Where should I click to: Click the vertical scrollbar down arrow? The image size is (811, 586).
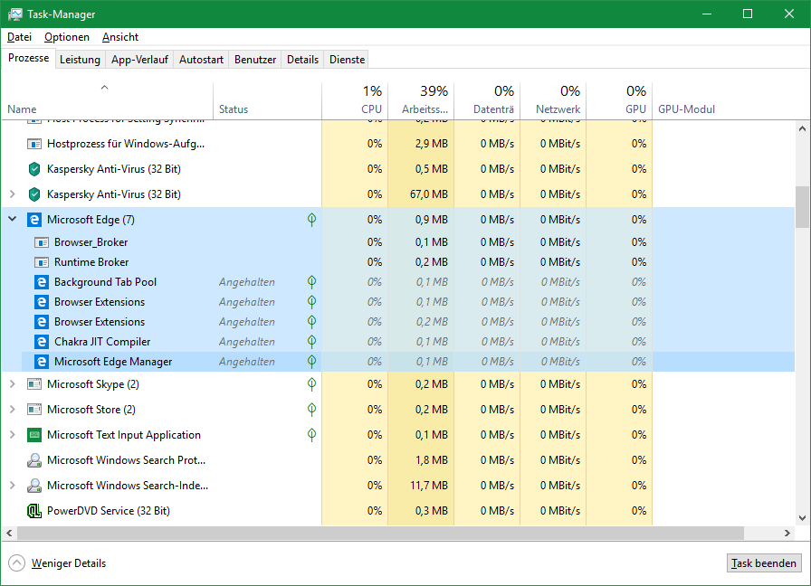(802, 518)
